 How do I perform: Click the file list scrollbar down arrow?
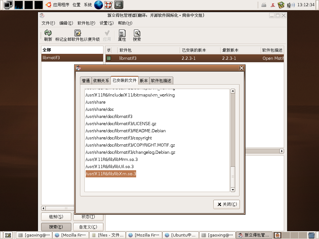click(x=233, y=190)
